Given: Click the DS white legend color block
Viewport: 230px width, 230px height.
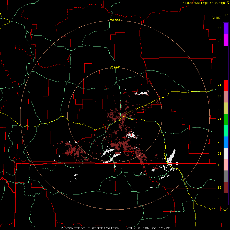Looking at the screenshot, I should 226,153.
